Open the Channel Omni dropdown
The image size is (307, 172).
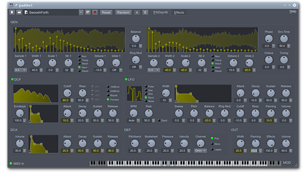(200, 150)
